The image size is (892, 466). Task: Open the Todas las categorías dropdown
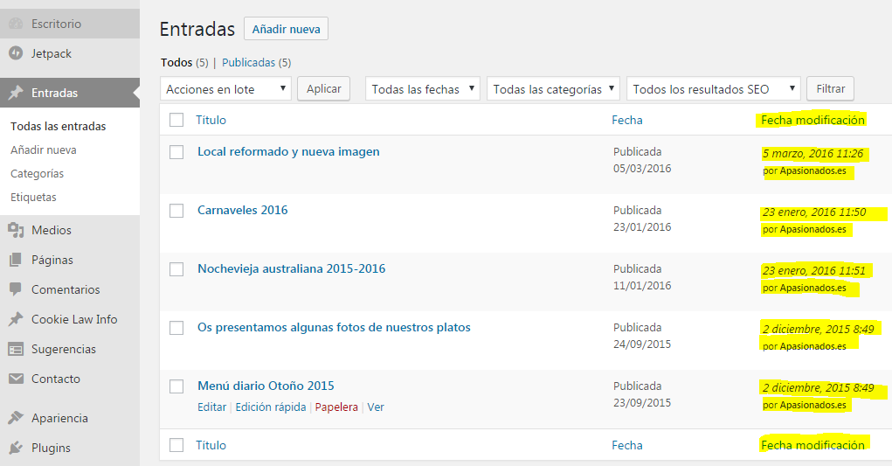tap(553, 89)
